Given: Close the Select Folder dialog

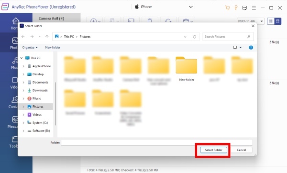Looking at the screenshot, I should point(253,26).
